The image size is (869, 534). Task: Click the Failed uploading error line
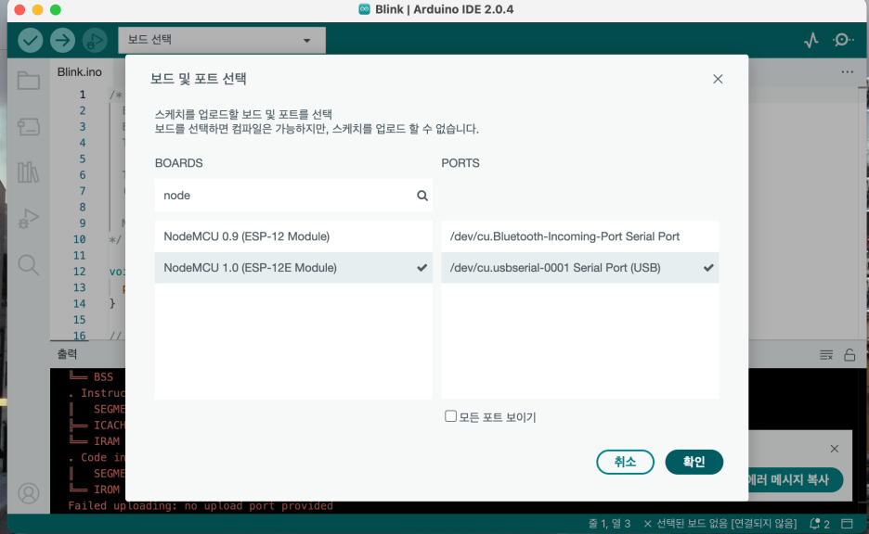(x=201, y=506)
